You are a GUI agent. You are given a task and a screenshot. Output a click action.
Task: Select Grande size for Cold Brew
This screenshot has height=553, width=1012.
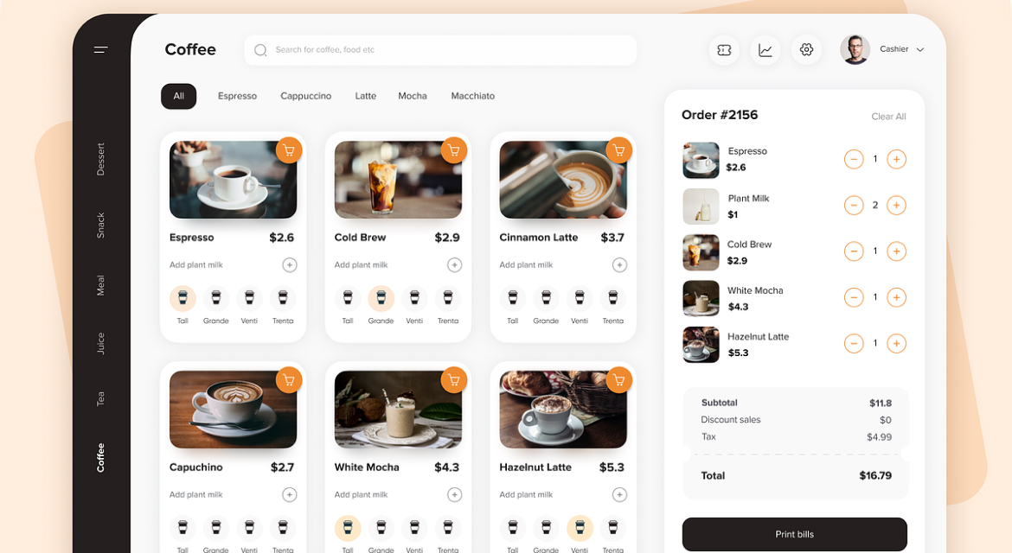[381, 298]
